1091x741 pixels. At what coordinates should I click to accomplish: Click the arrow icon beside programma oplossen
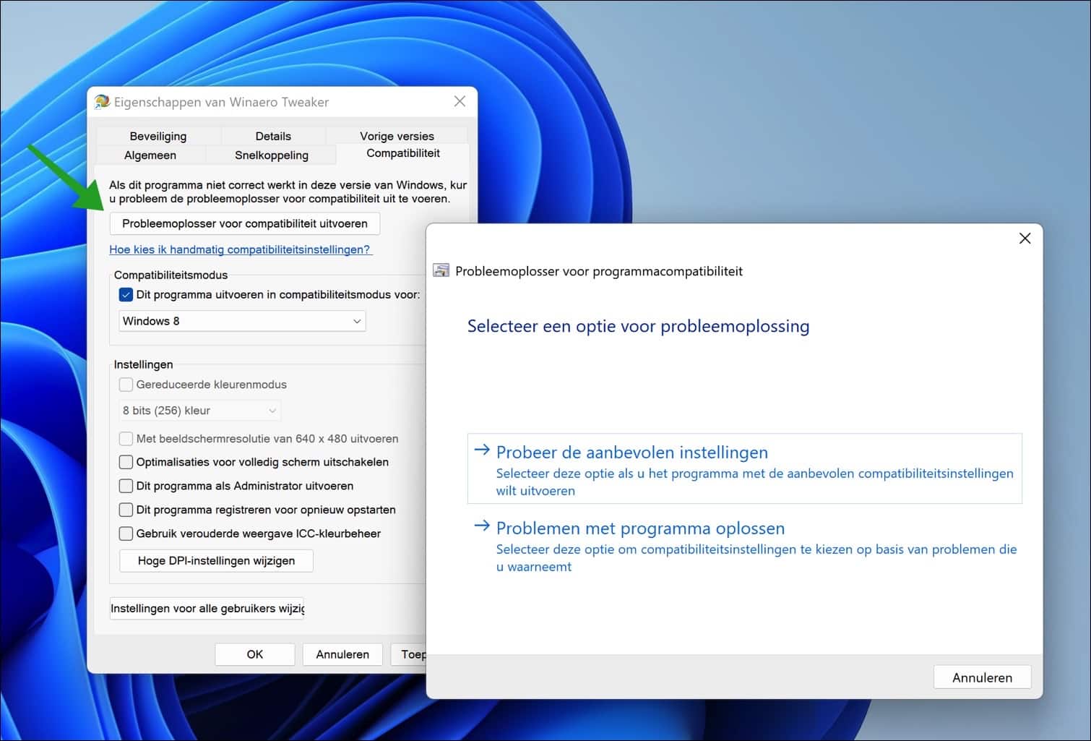point(481,526)
